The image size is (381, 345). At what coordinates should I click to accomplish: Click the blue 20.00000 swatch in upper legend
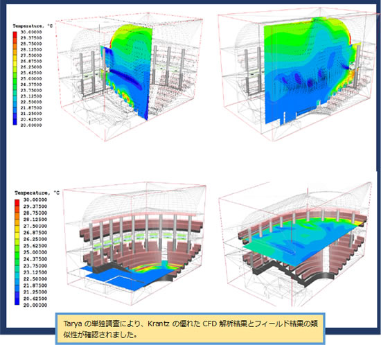pos(15,123)
